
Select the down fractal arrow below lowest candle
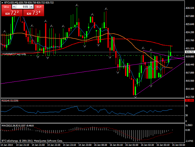[135, 97]
